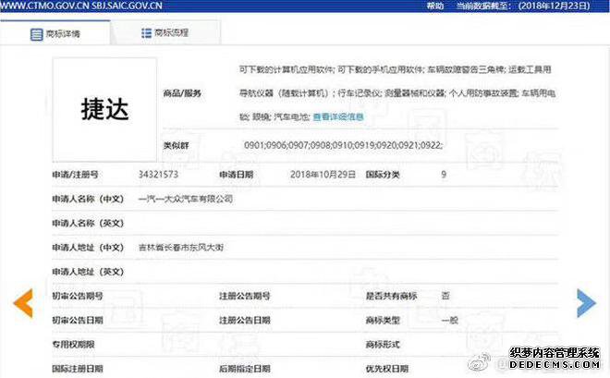The width and height of the screenshot is (610, 378).
Task: Click the 国际分类 label
Action: pyautogui.click(x=383, y=175)
